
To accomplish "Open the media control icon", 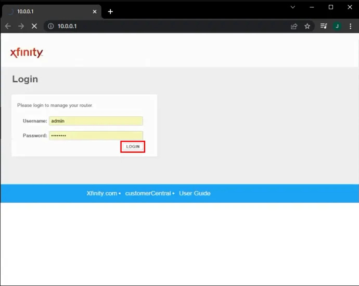I will [x=324, y=26].
